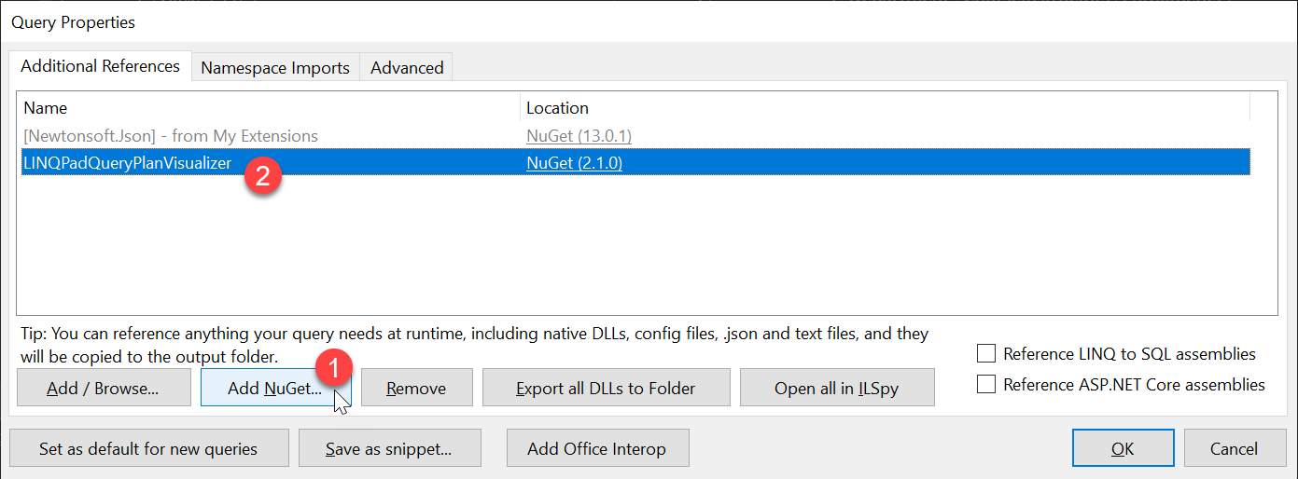Open the NuGet (2.1.0) location link
The width and height of the screenshot is (1298, 479).
(574, 163)
